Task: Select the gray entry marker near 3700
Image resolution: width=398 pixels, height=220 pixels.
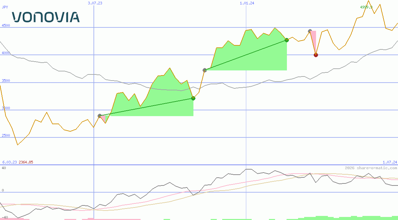Action: click(x=205, y=70)
